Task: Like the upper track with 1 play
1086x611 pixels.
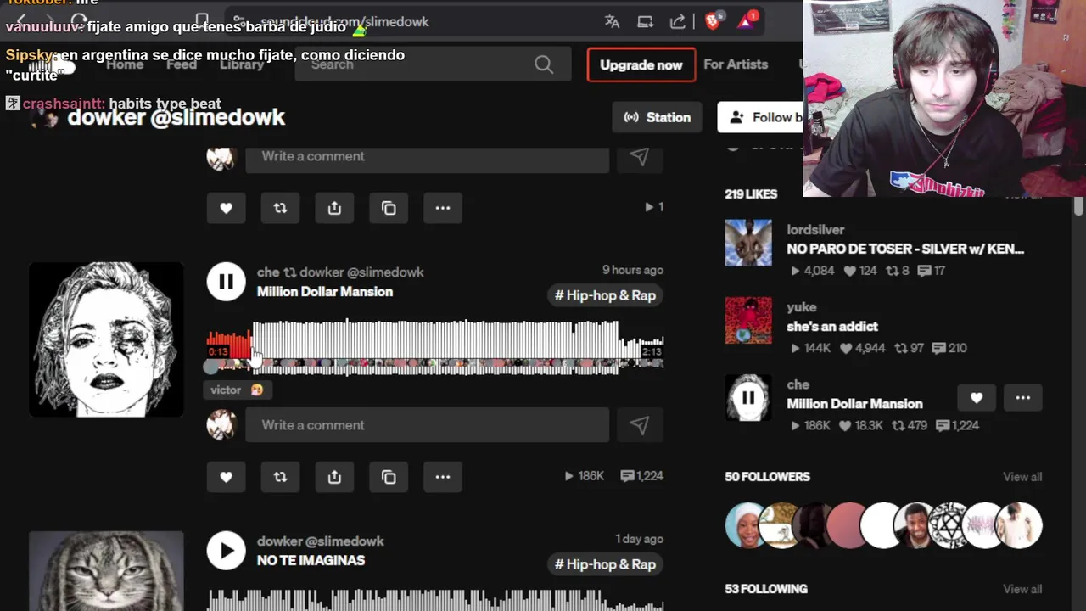Action: 226,208
